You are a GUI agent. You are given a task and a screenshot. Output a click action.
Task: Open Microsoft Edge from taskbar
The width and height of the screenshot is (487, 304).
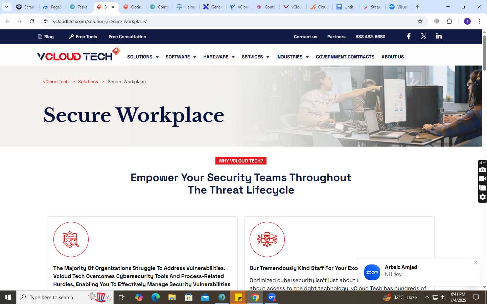(156, 297)
